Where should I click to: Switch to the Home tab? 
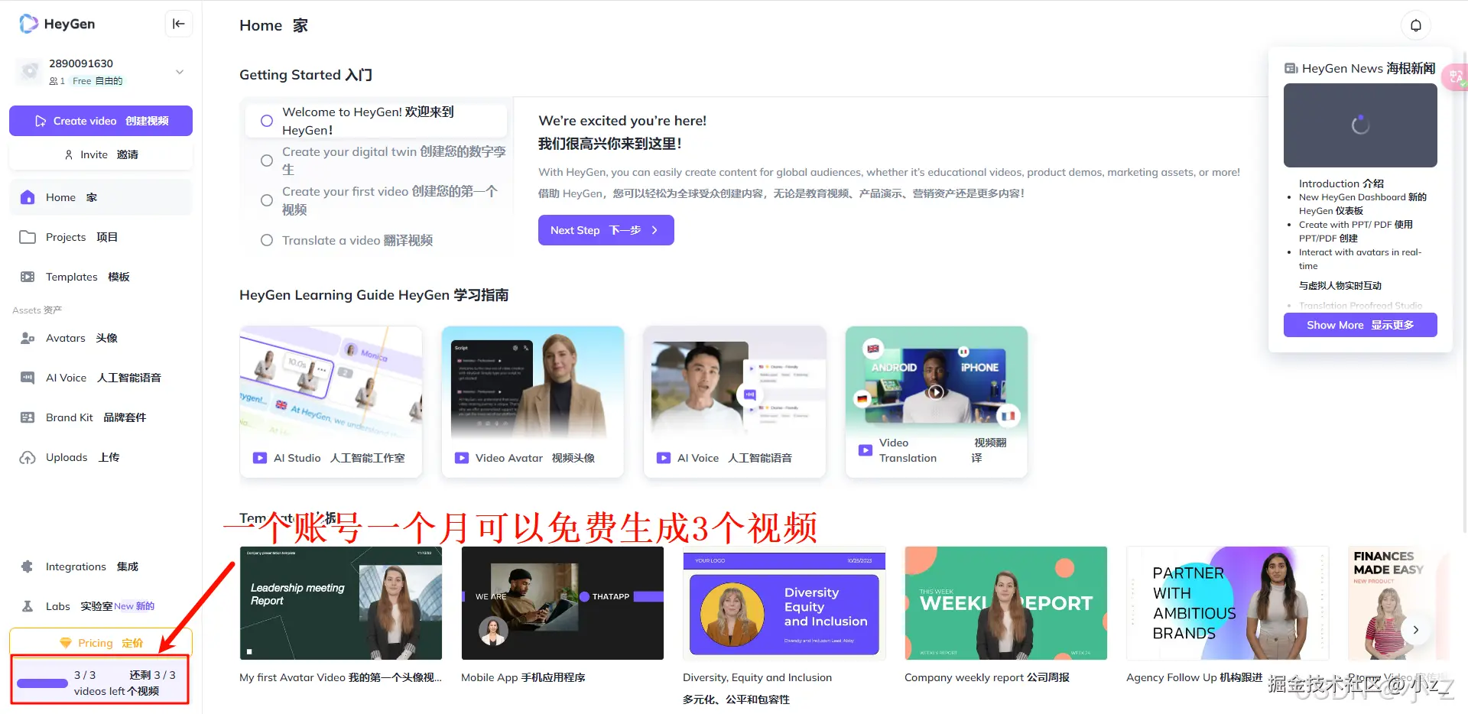click(60, 196)
